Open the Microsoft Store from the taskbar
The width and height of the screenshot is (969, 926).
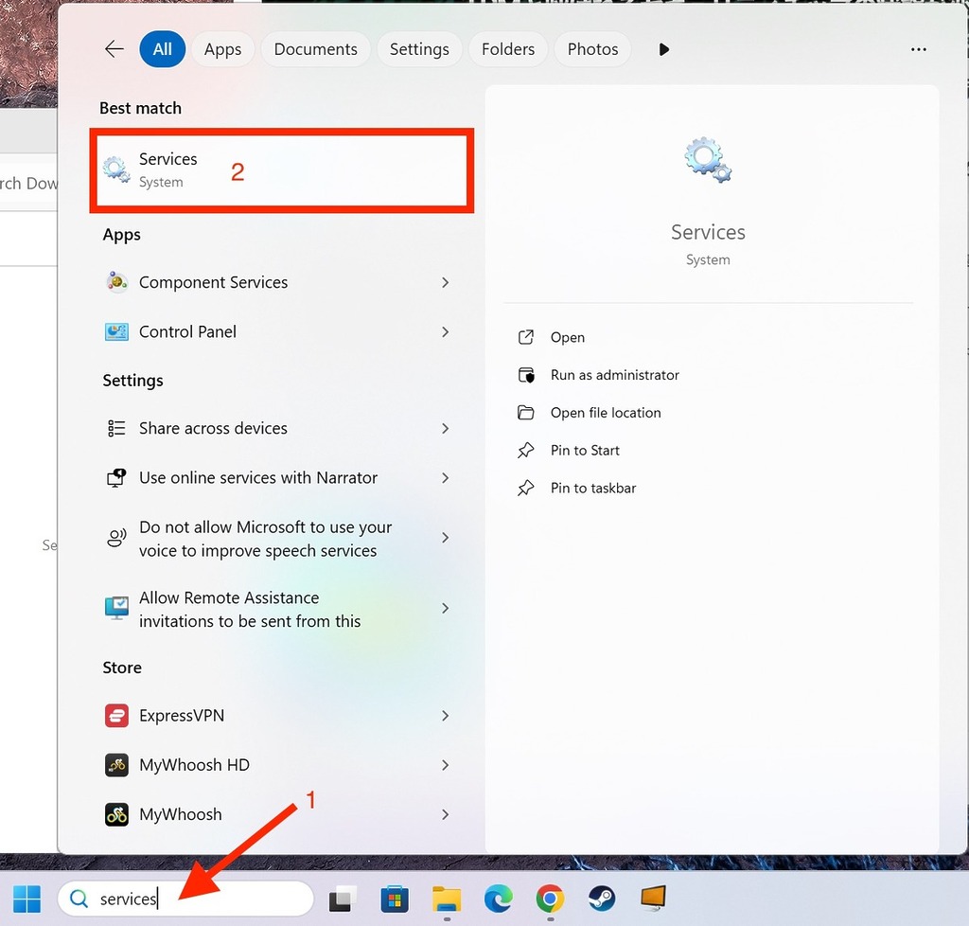point(395,899)
